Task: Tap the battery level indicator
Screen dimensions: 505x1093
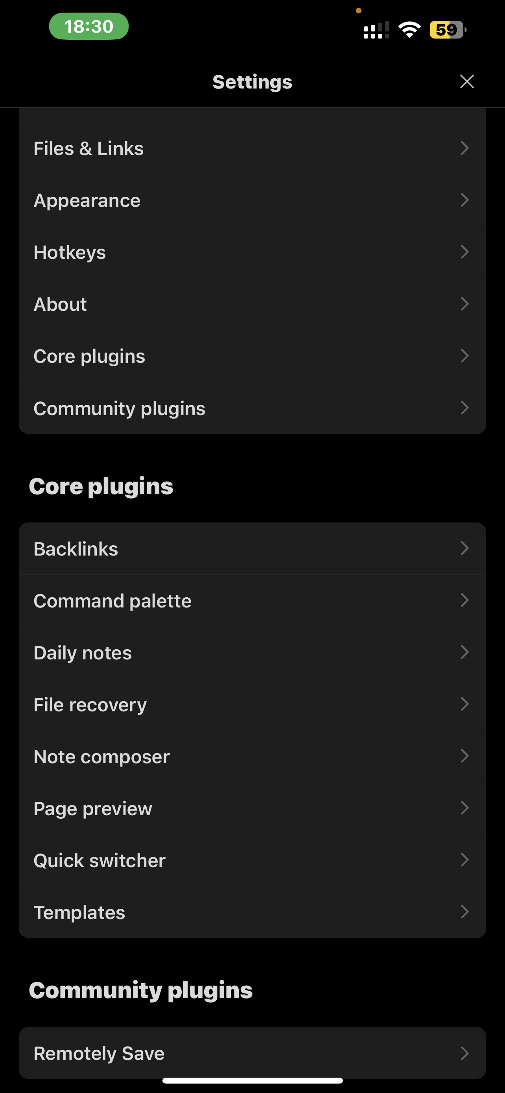Action: pos(447,29)
